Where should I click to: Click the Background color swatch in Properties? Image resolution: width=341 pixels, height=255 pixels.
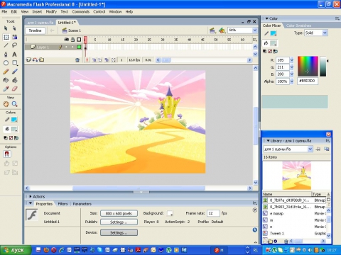[x=170, y=213]
